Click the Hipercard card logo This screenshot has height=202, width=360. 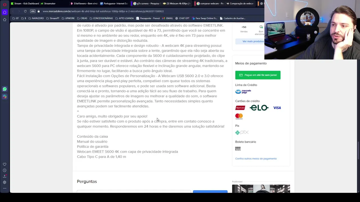[240, 108]
